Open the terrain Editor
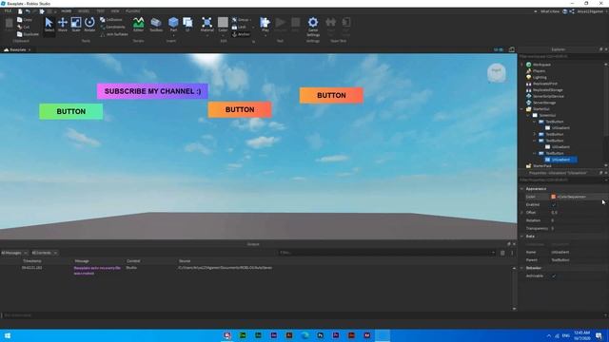Viewport: 609px width, 342px height. point(138,25)
